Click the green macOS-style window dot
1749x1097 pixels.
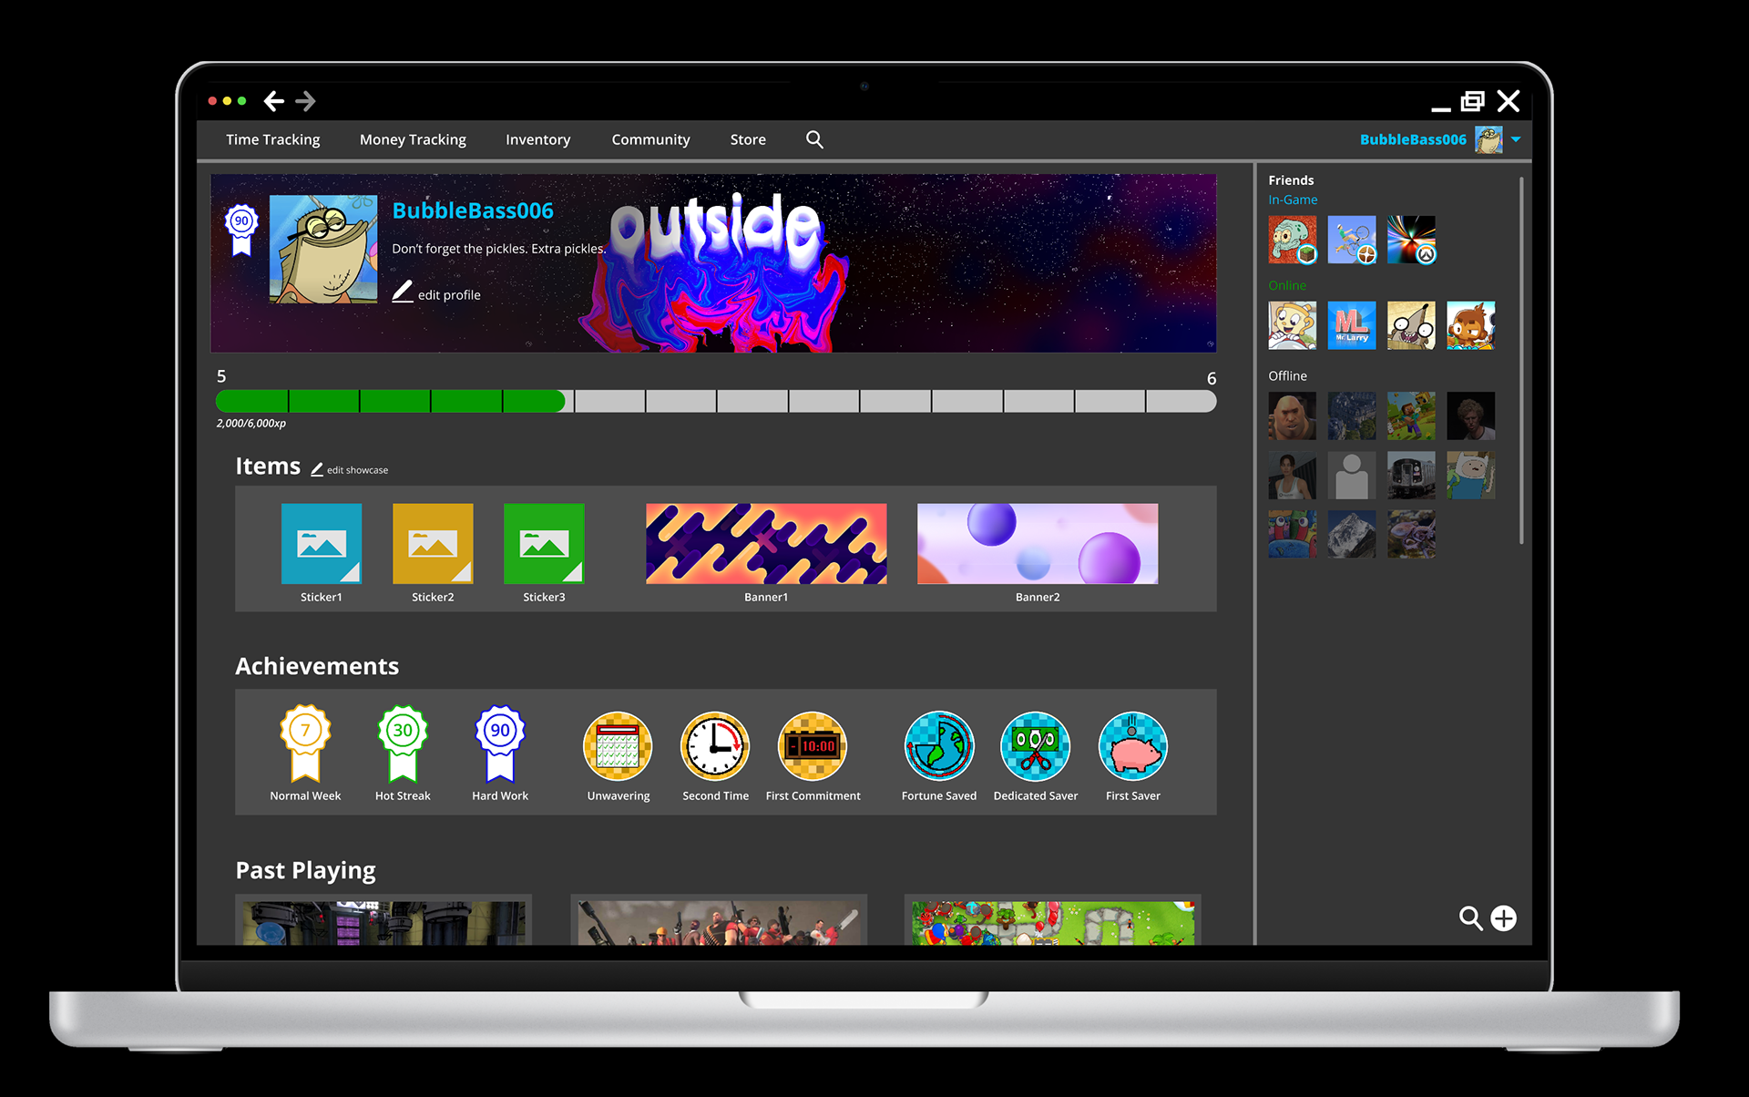[x=242, y=101]
